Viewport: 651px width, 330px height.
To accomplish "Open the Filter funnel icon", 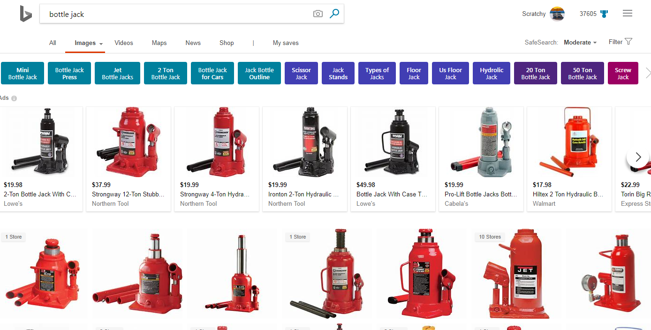I will point(628,42).
